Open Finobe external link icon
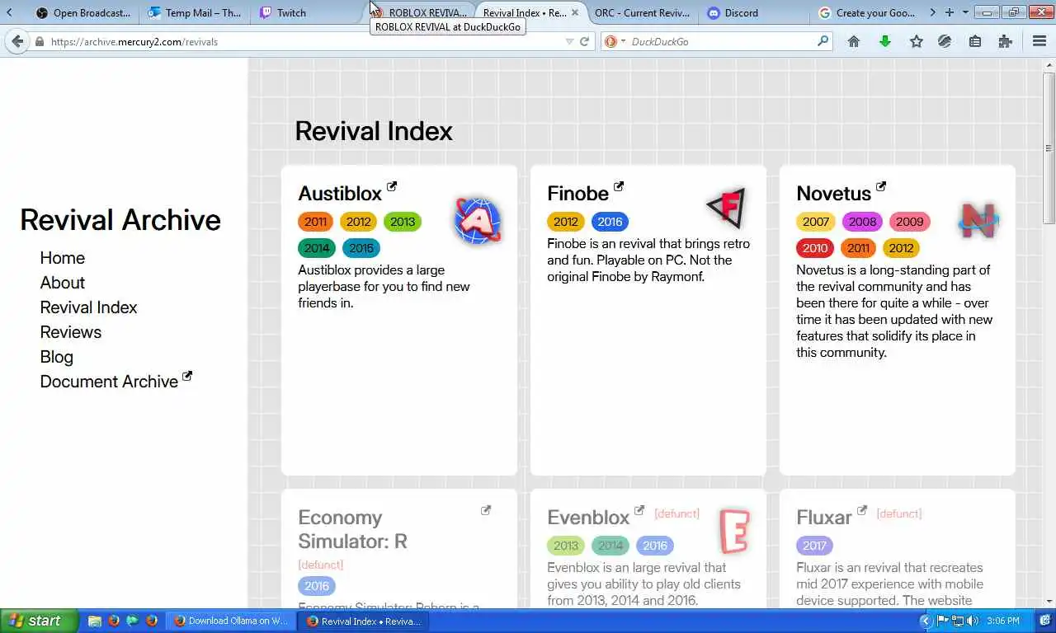 [619, 186]
